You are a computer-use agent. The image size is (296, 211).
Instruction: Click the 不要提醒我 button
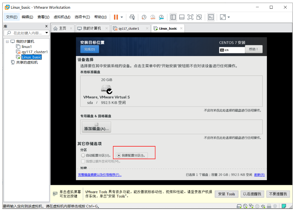[x=278, y=194]
